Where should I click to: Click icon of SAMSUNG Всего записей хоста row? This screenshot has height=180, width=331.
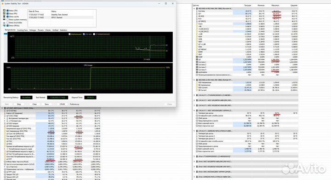click(197, 149)
